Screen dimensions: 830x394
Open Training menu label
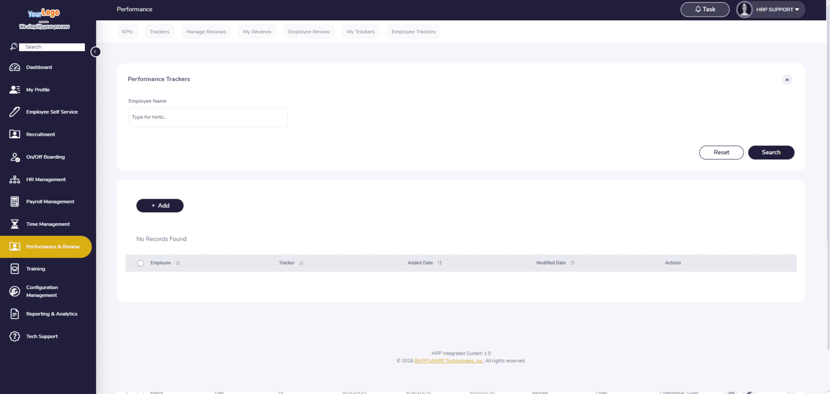[36, 269]
